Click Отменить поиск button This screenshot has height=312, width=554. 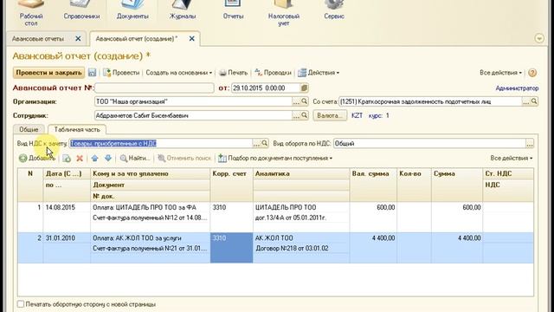coord(184,158)
